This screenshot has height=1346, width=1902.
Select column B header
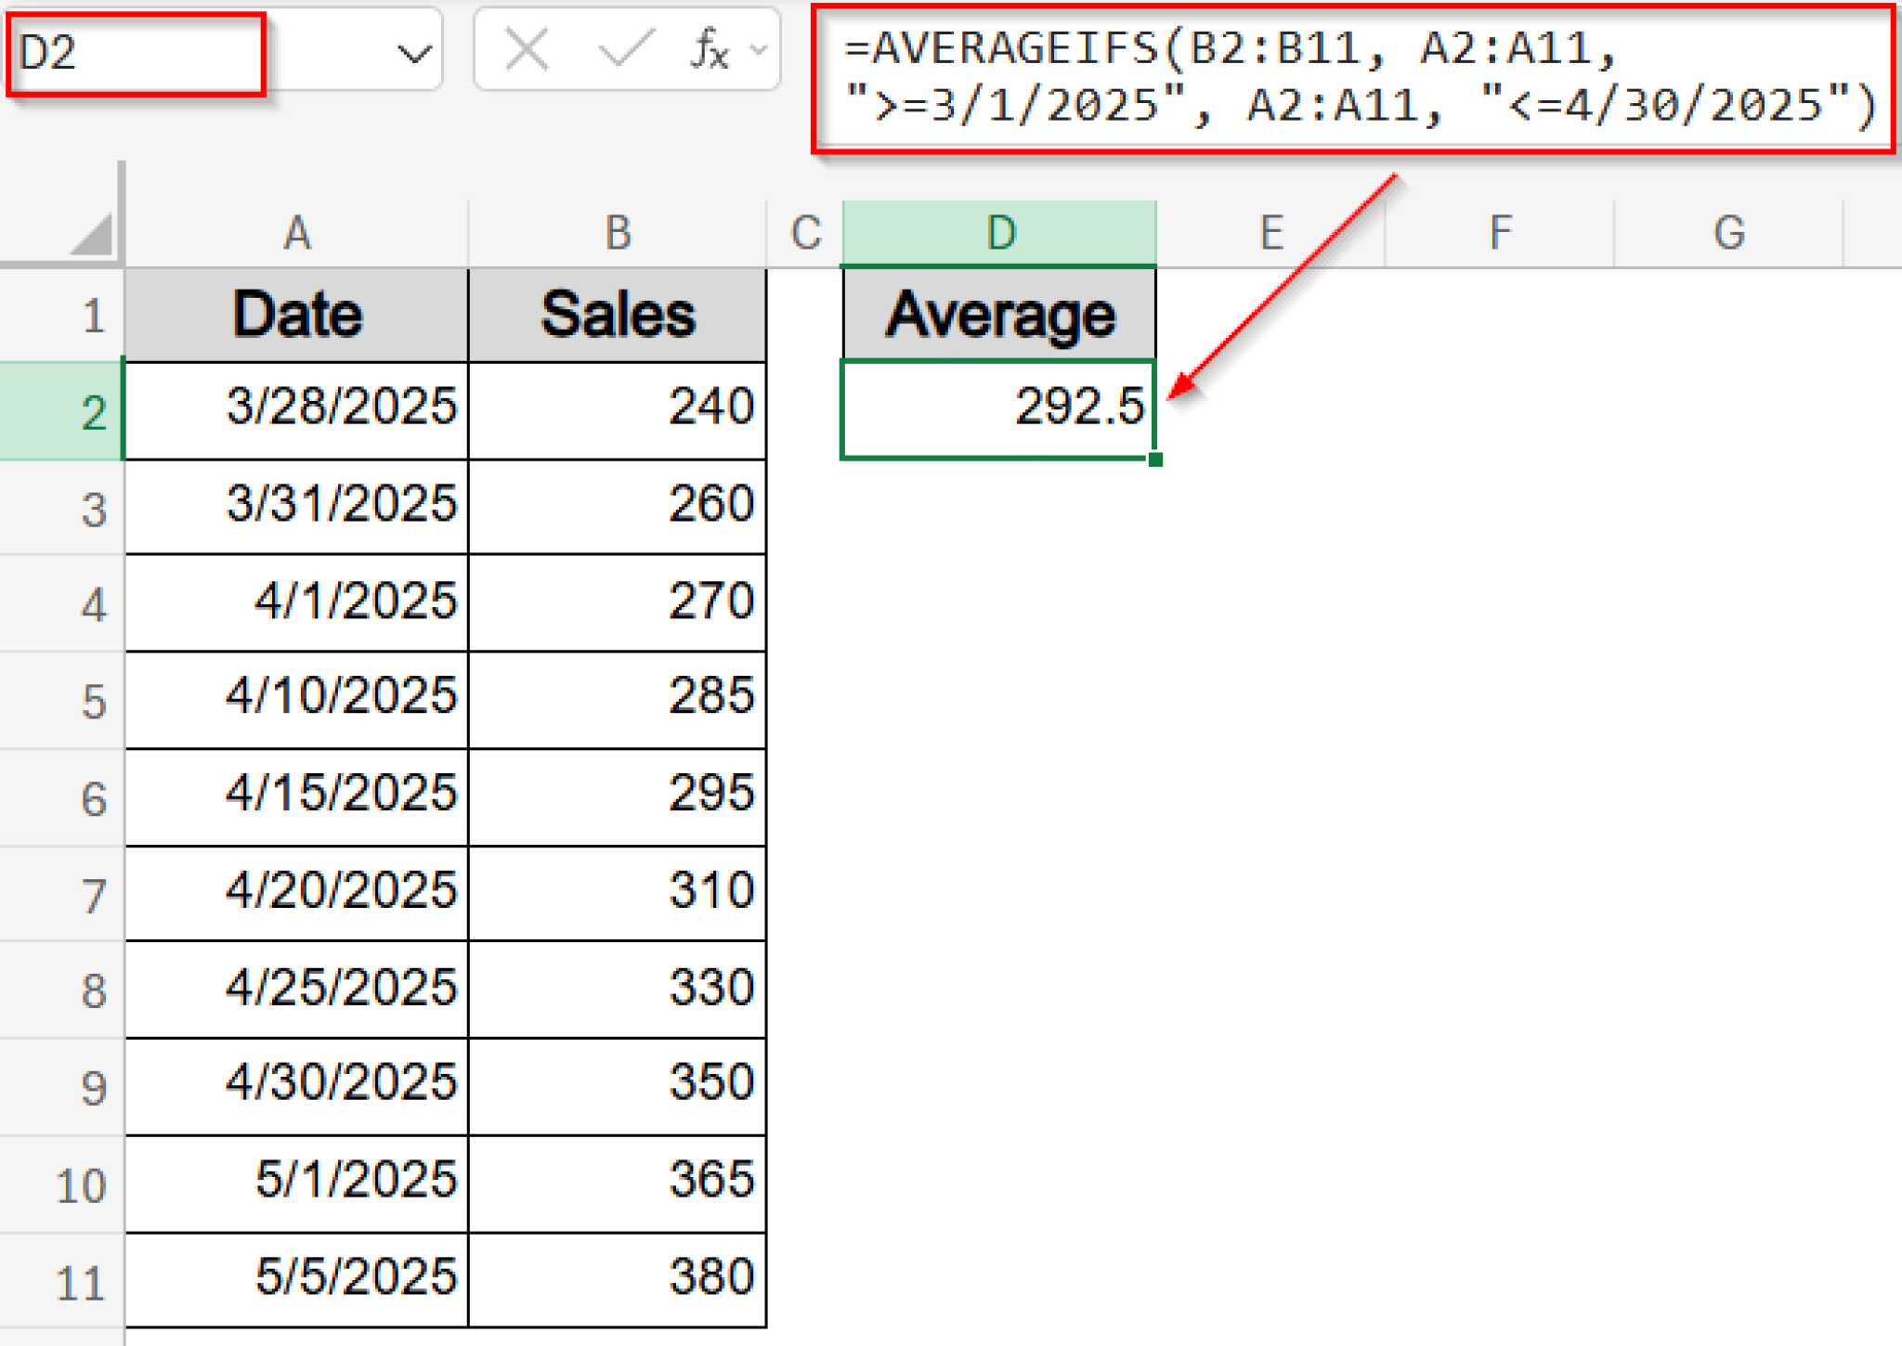click(x=617, y=232)
